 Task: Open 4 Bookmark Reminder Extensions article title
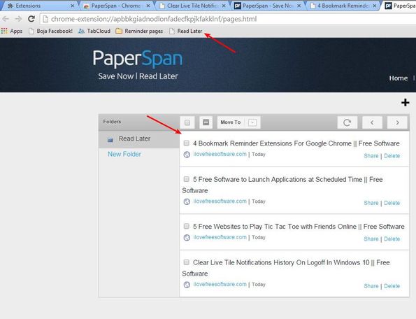pyautogui.click(x=296, y=143)
